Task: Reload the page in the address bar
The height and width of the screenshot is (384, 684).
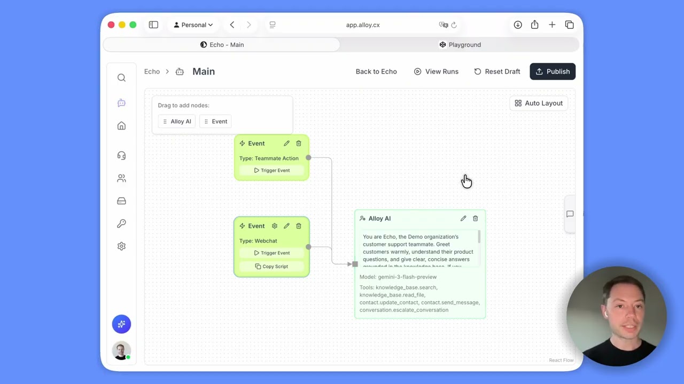Action: coord(454,25)
